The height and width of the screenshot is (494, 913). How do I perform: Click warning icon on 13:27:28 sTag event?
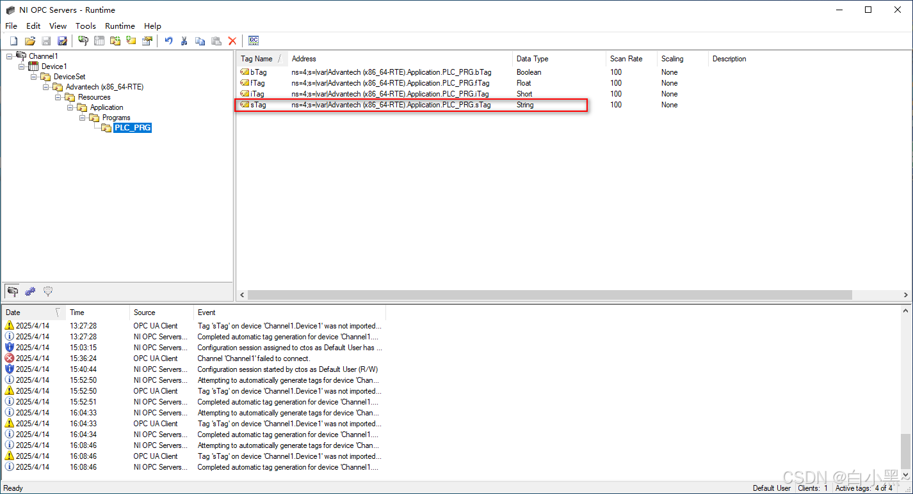pyautogui.click(x=10, y=326)
